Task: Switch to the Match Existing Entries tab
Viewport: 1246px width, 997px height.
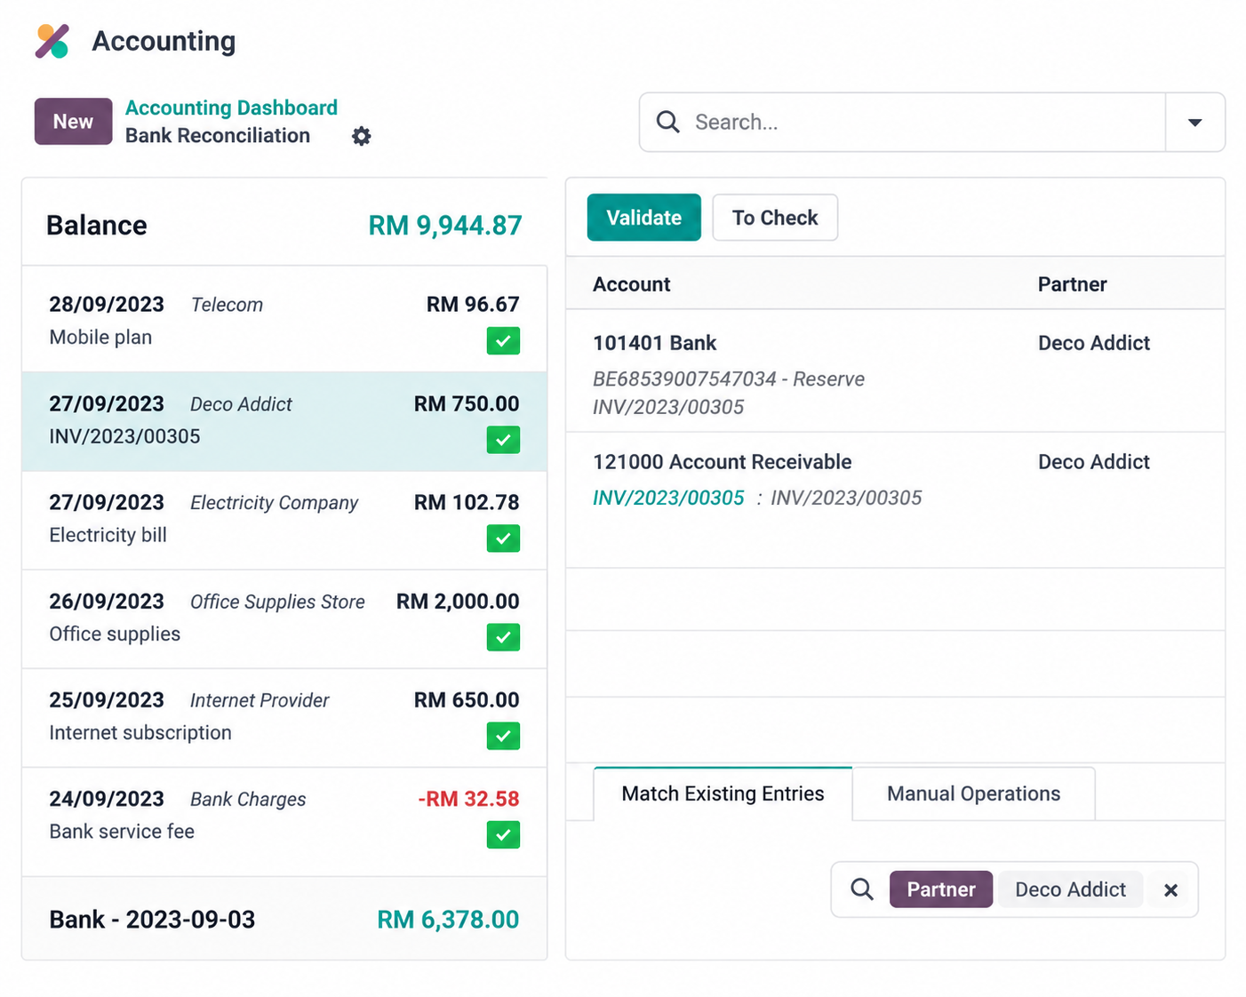Action: coord(723,794)
